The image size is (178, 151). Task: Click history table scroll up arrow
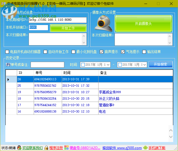[x=171, y=131]
